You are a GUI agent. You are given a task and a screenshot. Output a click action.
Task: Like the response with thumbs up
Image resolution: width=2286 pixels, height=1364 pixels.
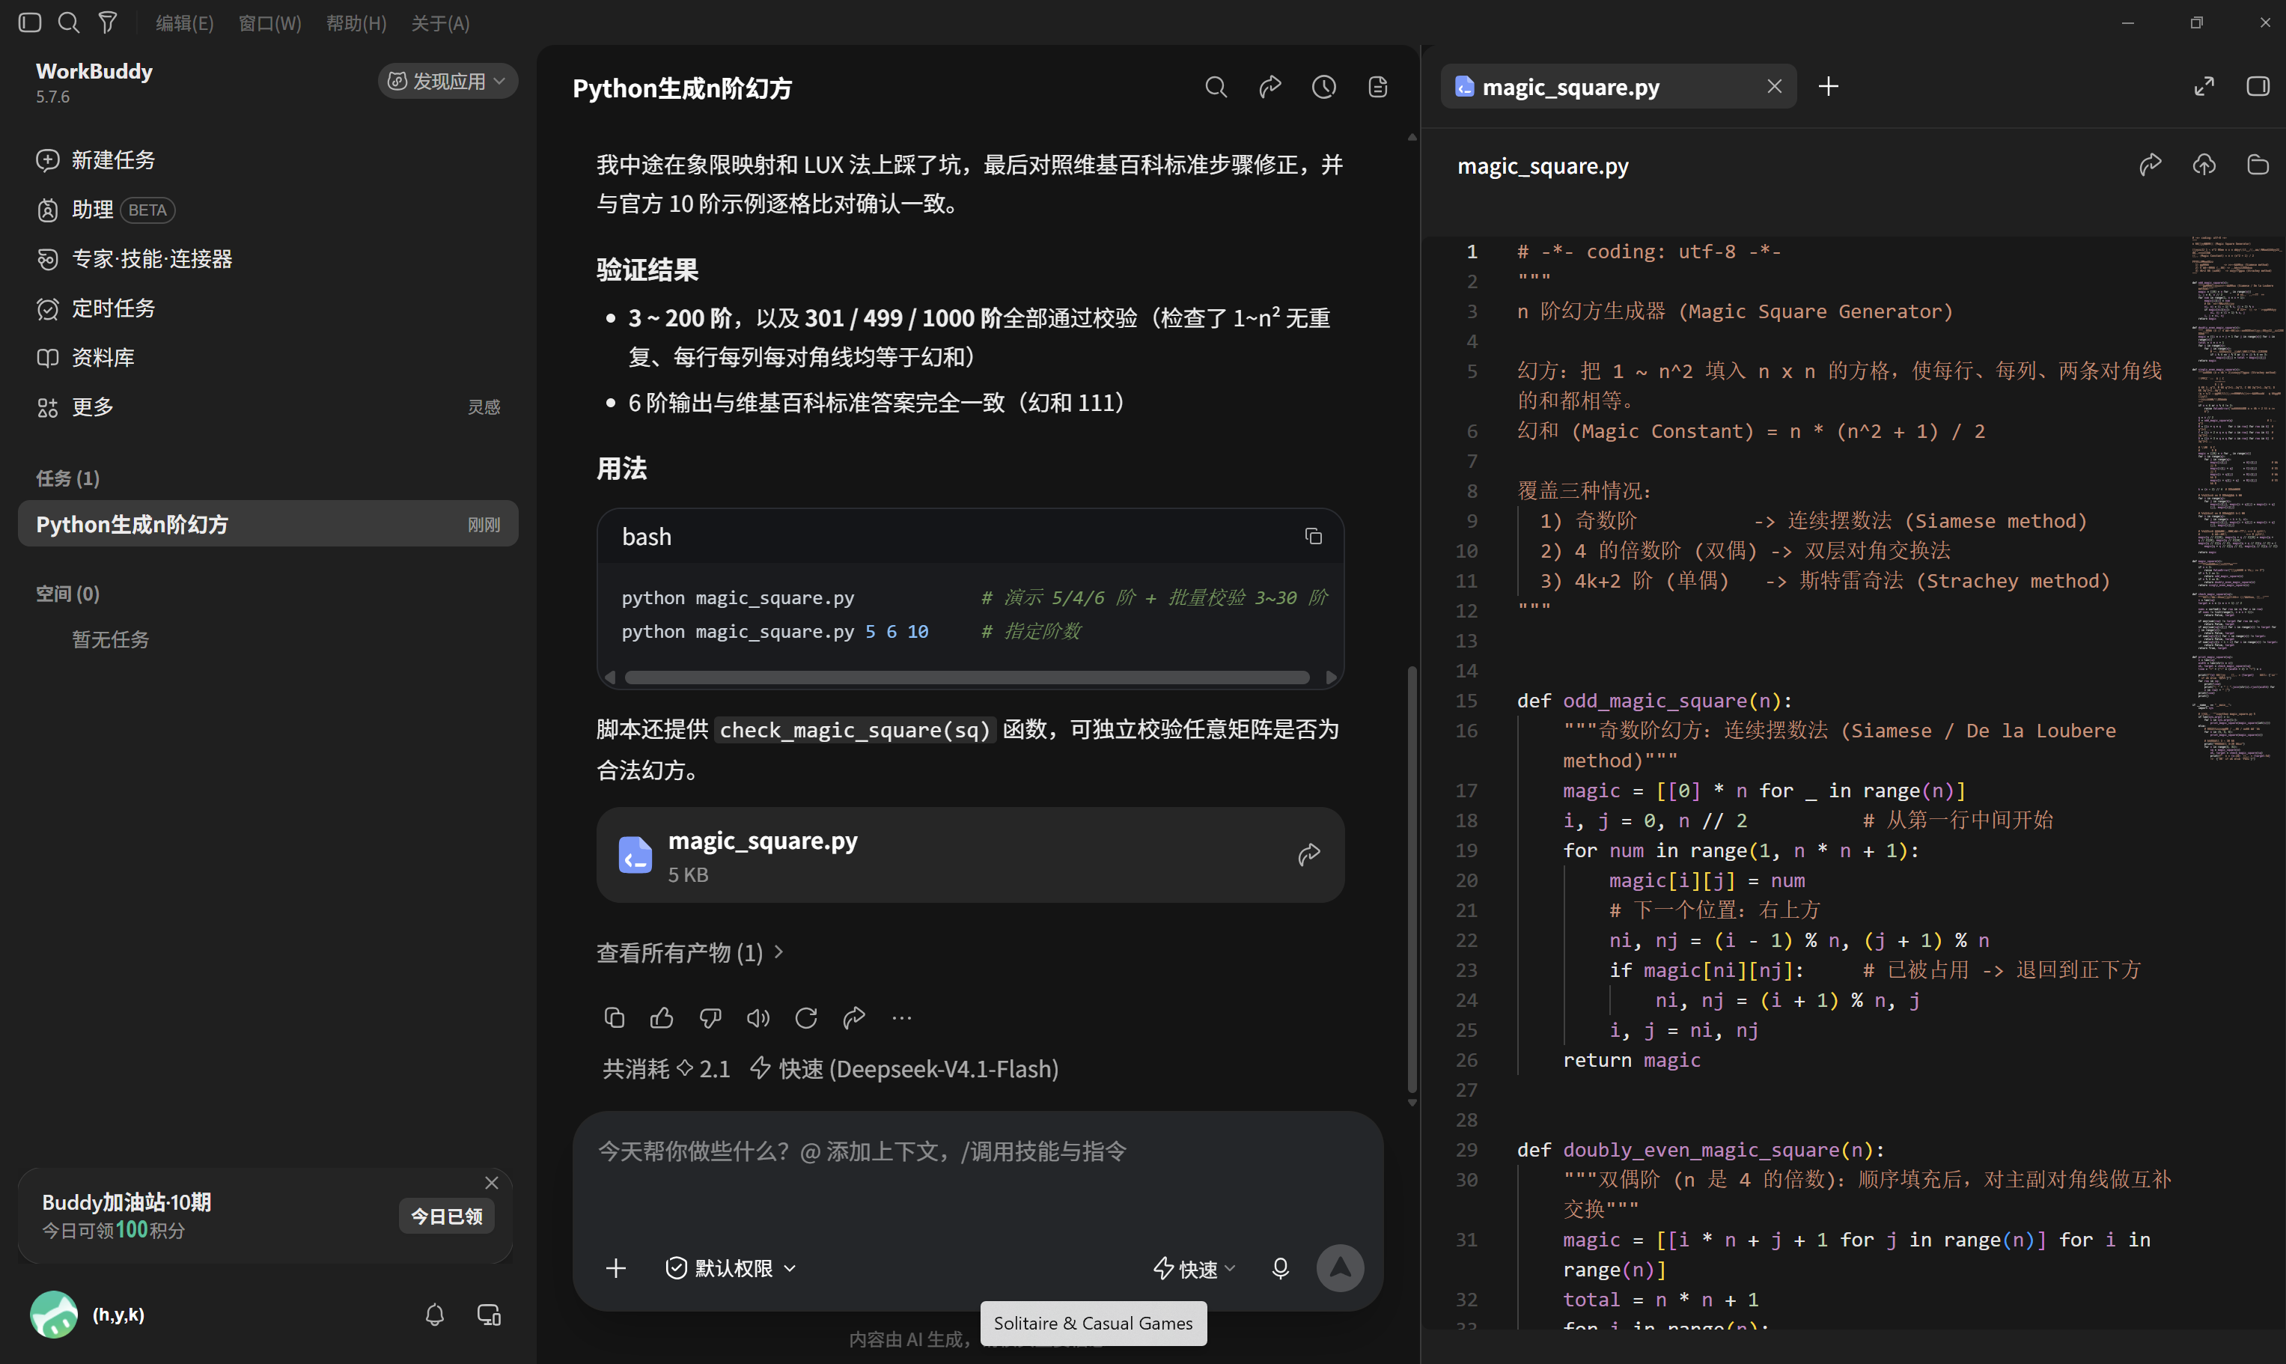662,1017
